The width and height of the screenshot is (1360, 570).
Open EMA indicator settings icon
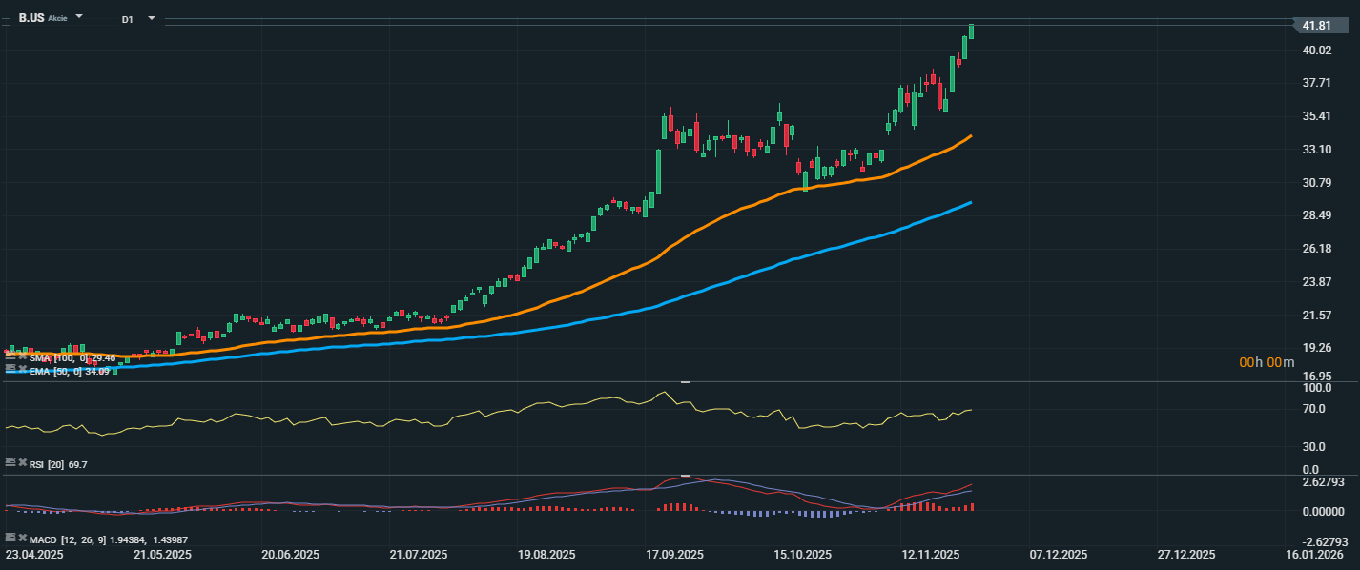pos(10,368)
